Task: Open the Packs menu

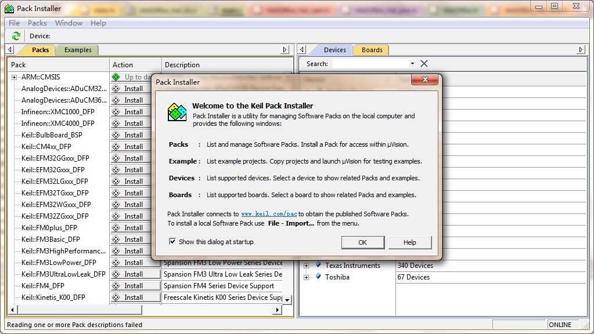Action: tap(37, 23)
